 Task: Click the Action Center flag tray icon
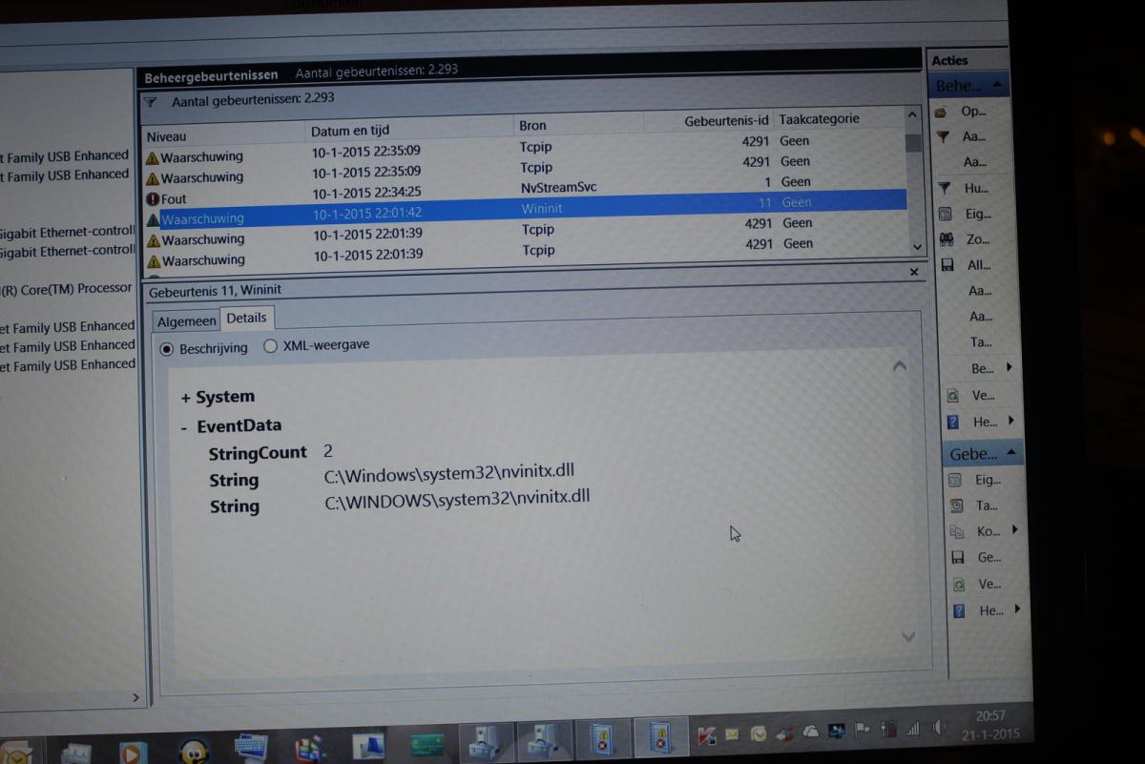coord(863,731)
